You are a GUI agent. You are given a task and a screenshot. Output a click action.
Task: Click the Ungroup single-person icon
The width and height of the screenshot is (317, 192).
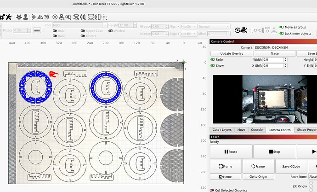25,17
